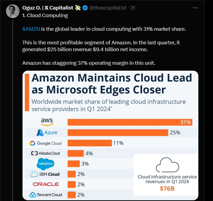The image size is (213, 201).
Task: Open the tweet's more options menu
Action: coord(195,8)
